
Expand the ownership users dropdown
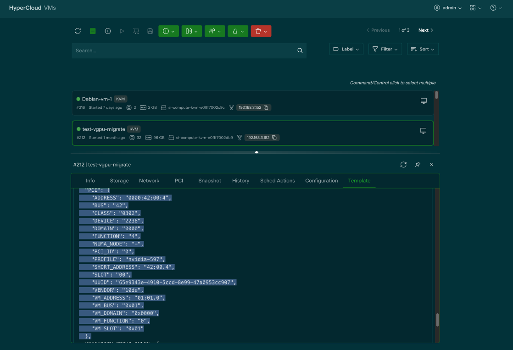tap(215, 31)
